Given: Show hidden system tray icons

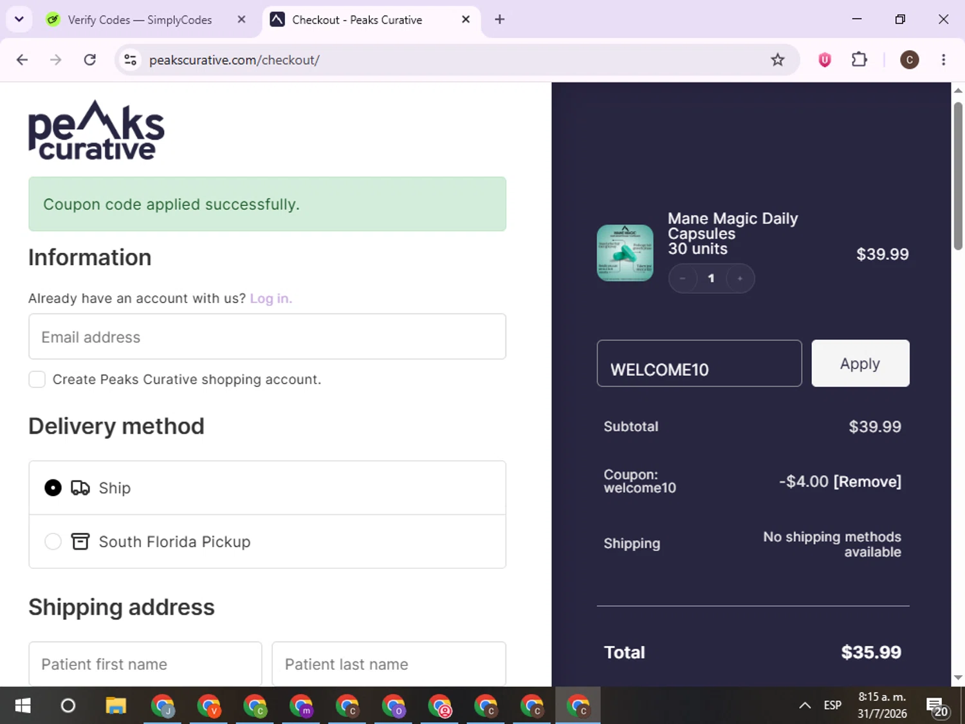Looking at the screenshot, I should point(805,705).
